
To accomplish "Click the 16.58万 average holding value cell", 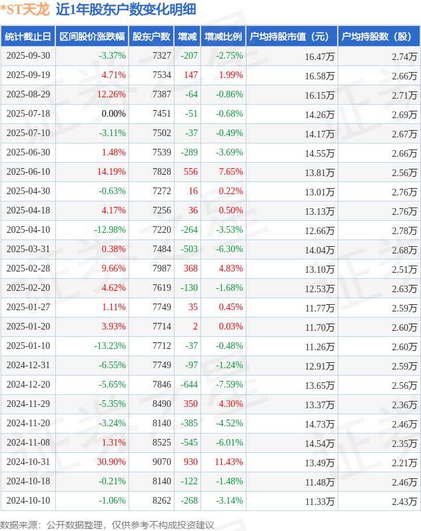I will pyautogui.click(x=319, y=75).
